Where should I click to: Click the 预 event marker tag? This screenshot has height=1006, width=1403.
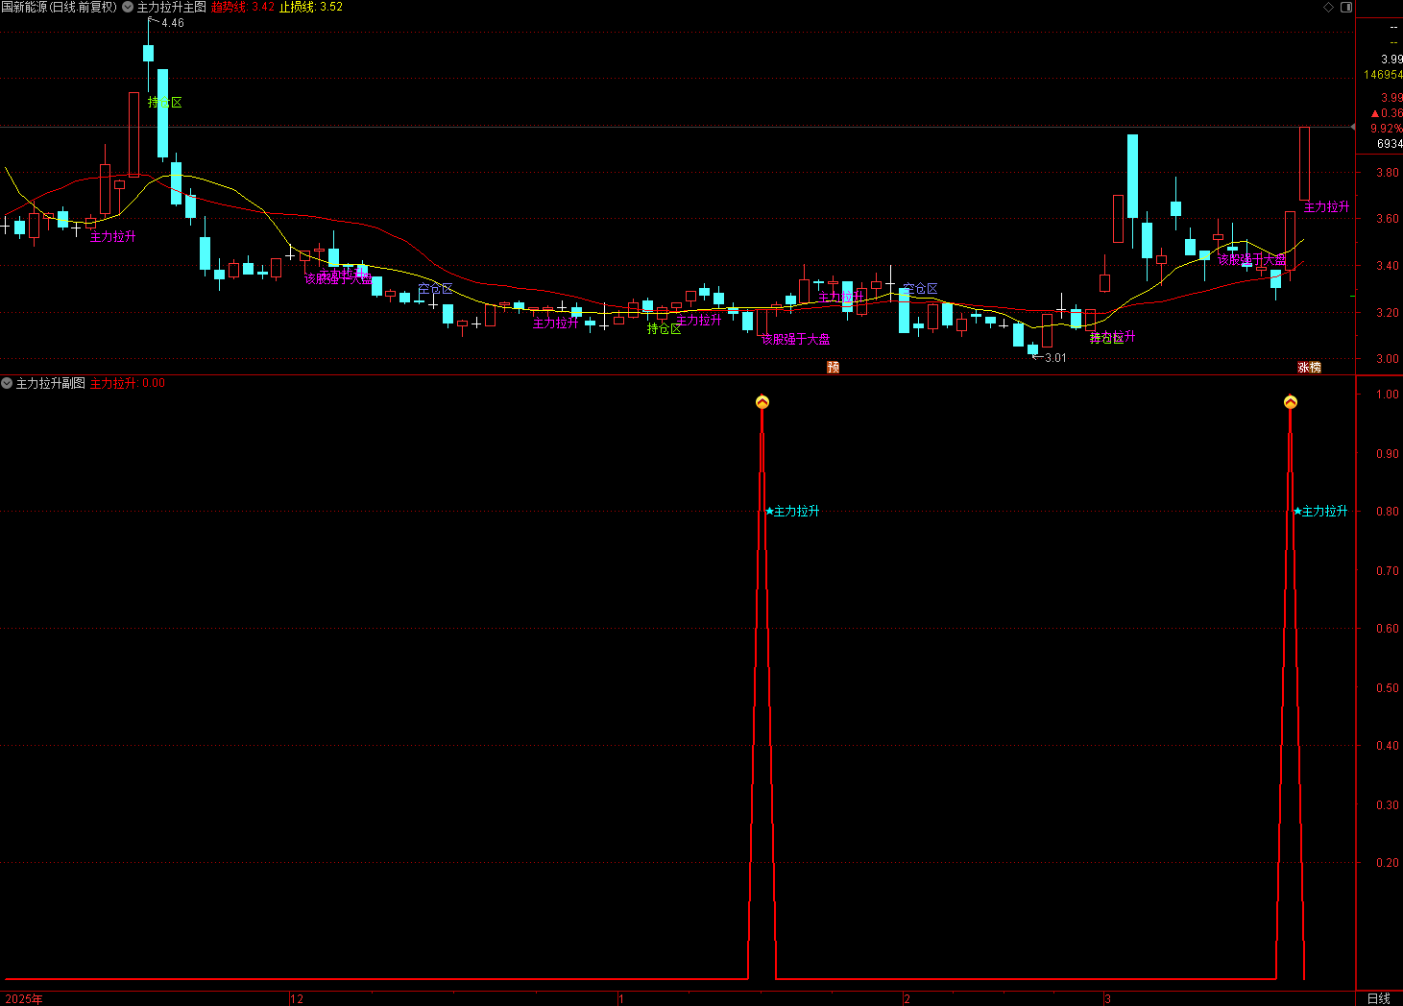(834, 368)
